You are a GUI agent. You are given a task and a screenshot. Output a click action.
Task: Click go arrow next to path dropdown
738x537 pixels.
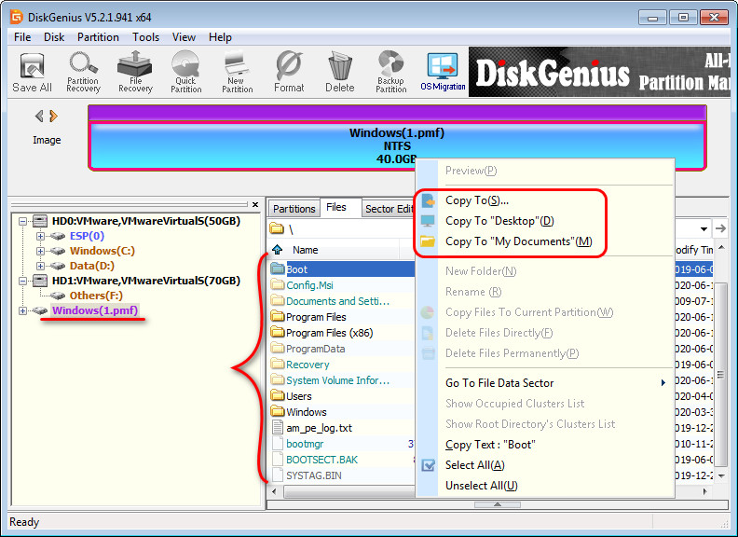[x=720, y=229]
